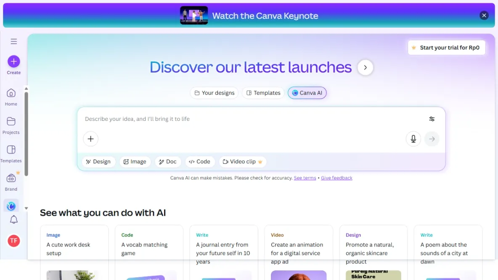Switch to the Your designs tab

point(214,93)
